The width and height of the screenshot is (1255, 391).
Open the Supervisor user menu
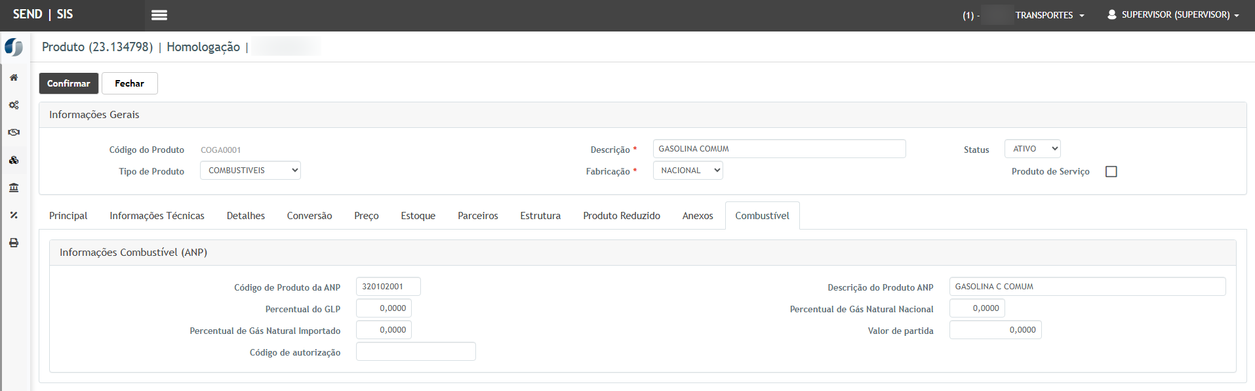(x=1173, y=15)
